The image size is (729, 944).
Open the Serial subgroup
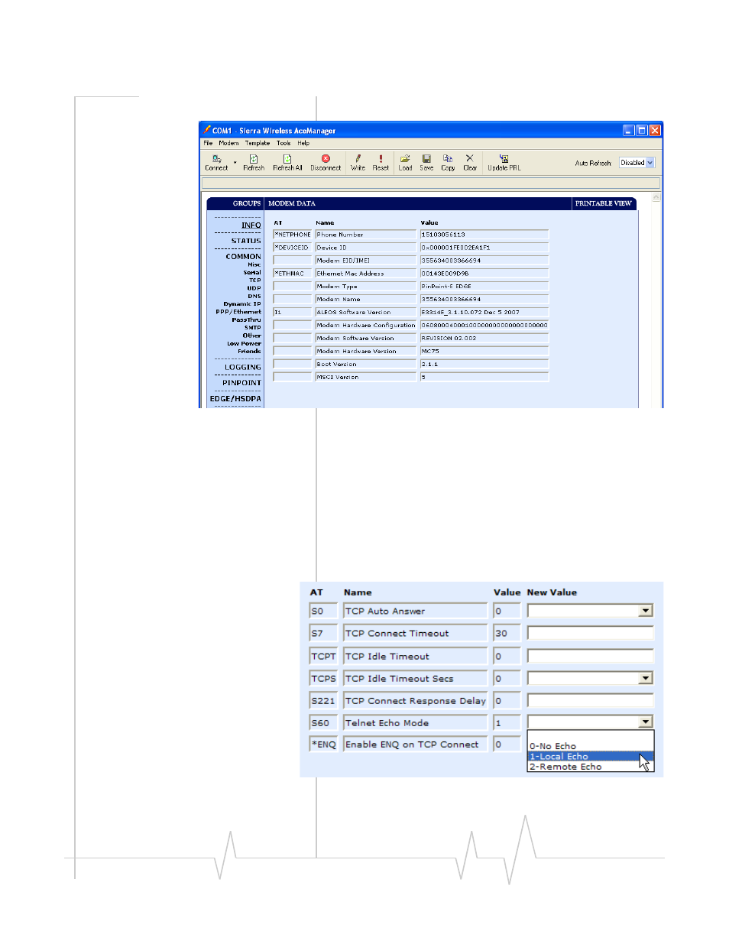tap(252, 273)
